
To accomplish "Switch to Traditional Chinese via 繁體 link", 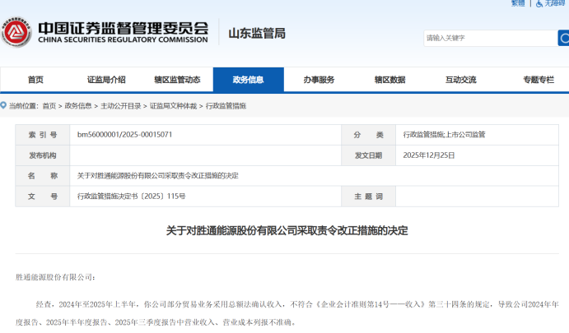I will tap(517, 3).
